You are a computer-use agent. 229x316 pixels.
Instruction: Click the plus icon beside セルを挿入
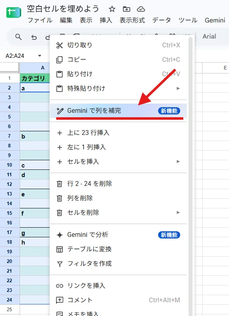pos(60,162)
